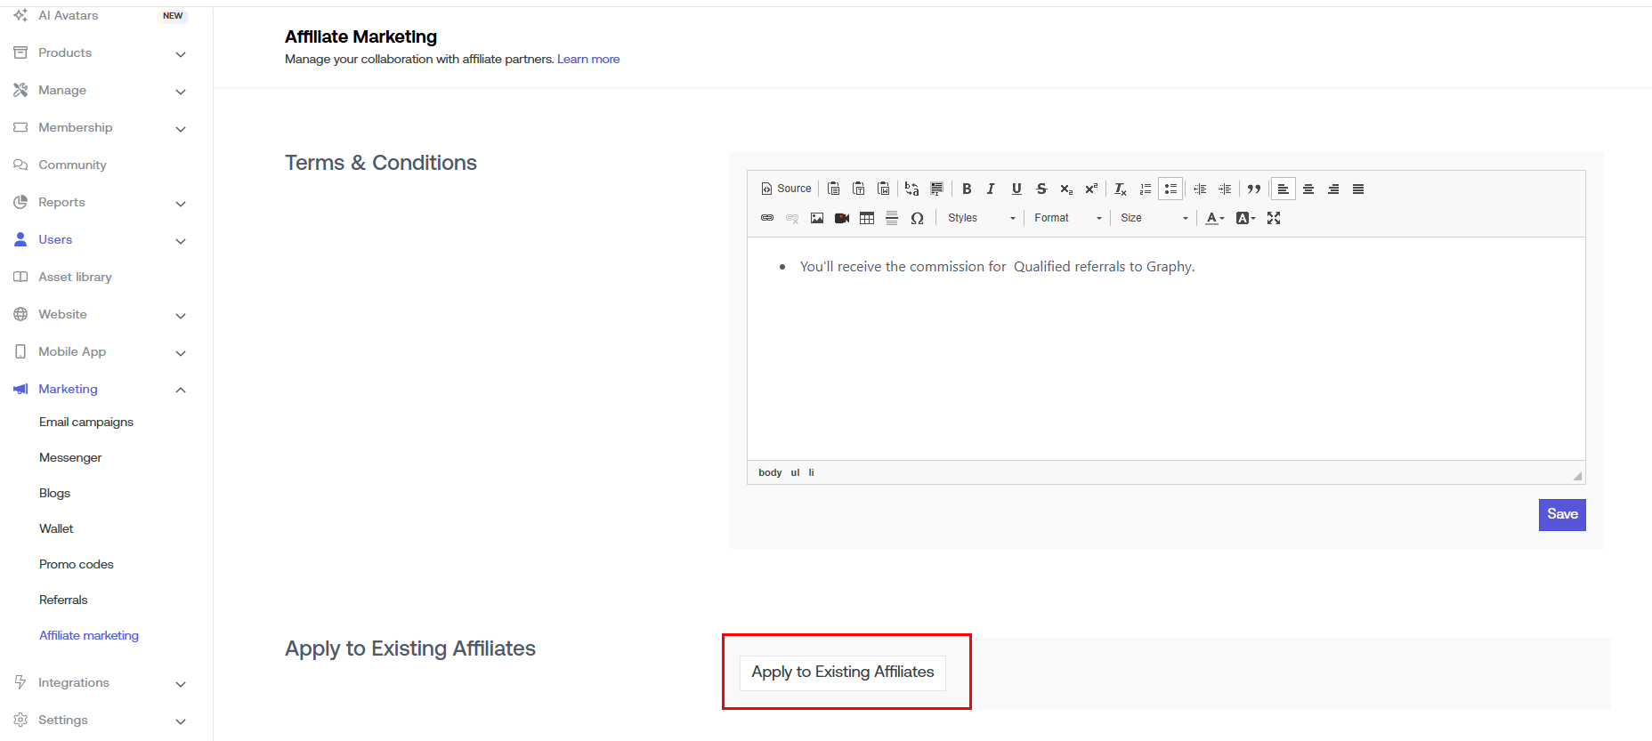
Task: Click inside the terms text editing area
Action: coord(1166,356)
